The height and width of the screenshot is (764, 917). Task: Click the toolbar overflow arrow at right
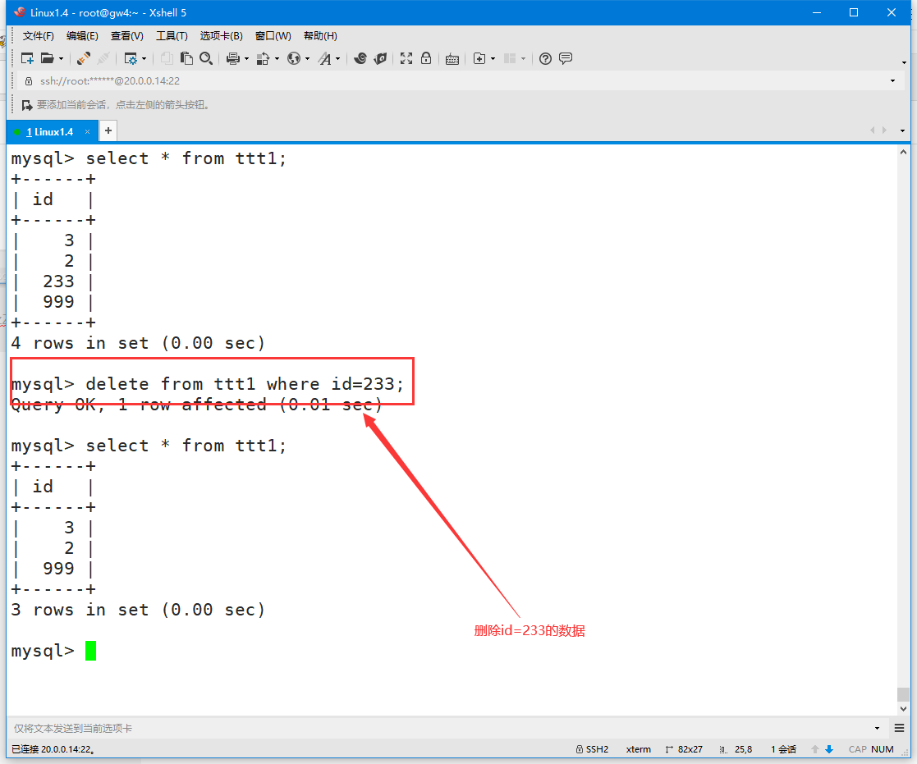(904, 62)
